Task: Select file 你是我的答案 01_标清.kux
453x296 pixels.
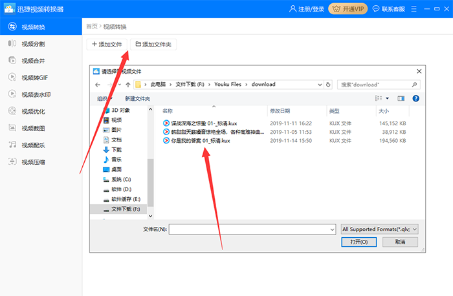Action: (201, 140)
